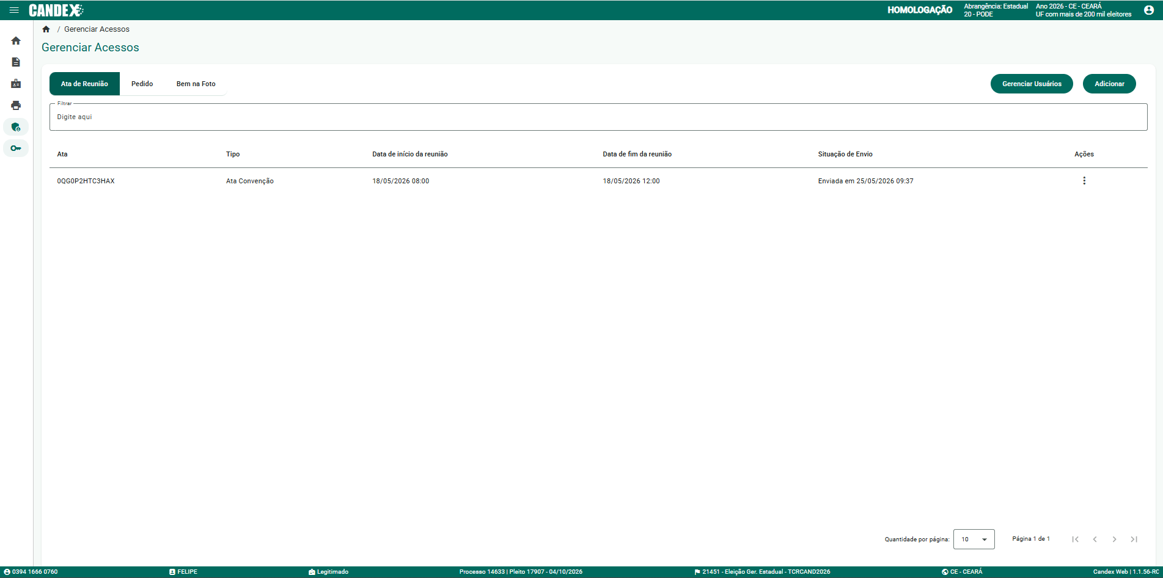Click the Gerenciar Usuários button
Viewport: 1163px width, 578px height.
pos(1032,84)
